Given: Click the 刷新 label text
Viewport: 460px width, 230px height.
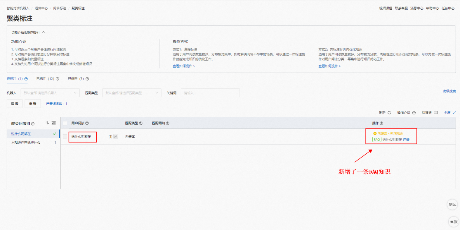Looking at the screenshot, I should click(x=382, y=113).
